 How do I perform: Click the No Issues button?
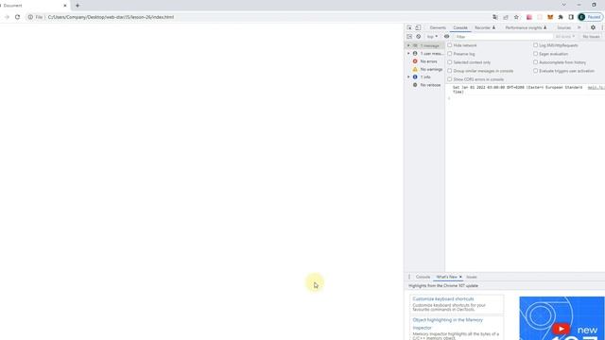(x=591, y=37)
